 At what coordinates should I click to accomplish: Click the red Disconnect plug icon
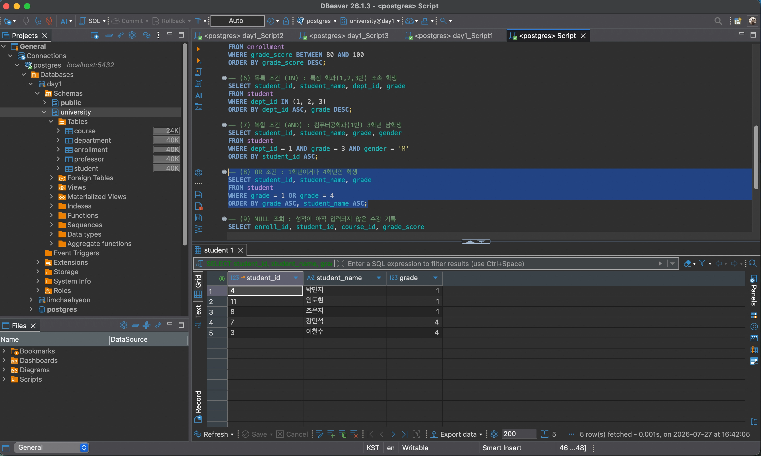point(49,21)
